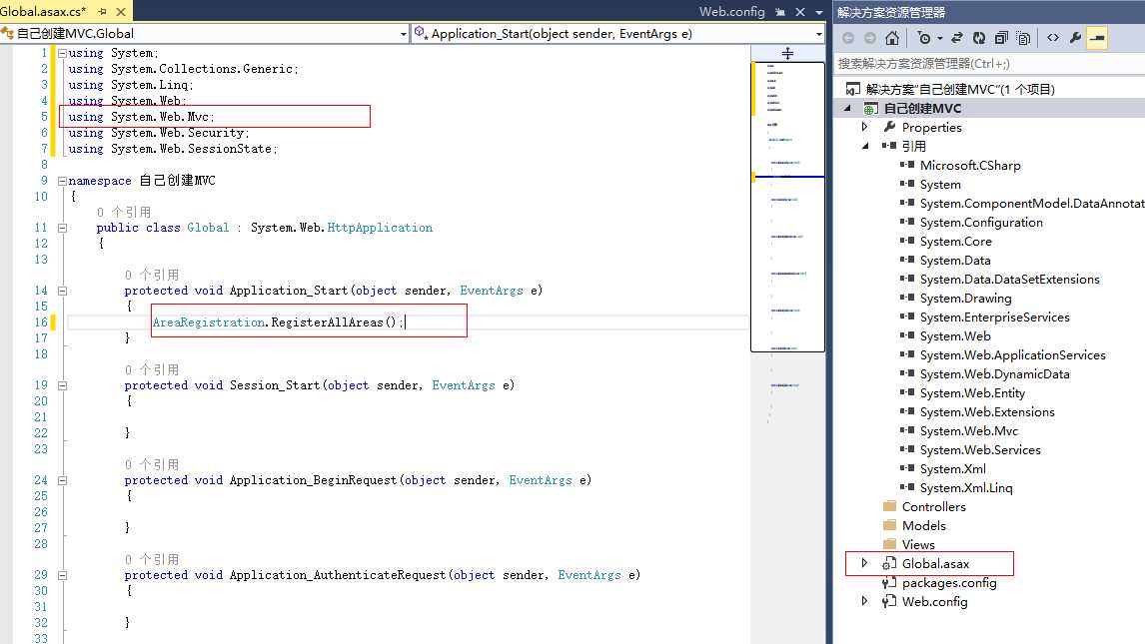Screen dimensions: 1145x644
Task: Select the System.Web.Mvc reference
Action: pos(969,431)
